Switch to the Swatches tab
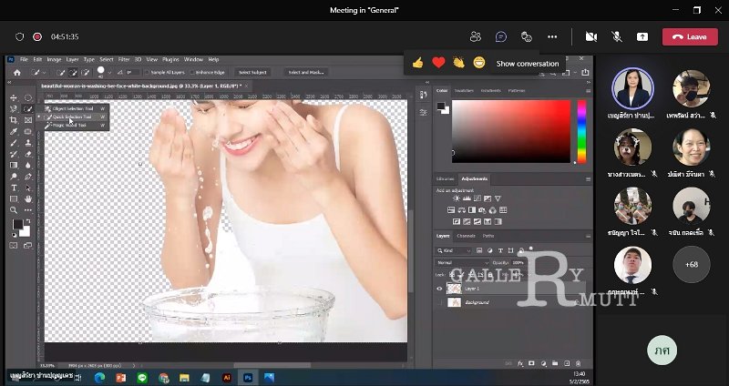The image size is (729, 386). click(464, 90)
